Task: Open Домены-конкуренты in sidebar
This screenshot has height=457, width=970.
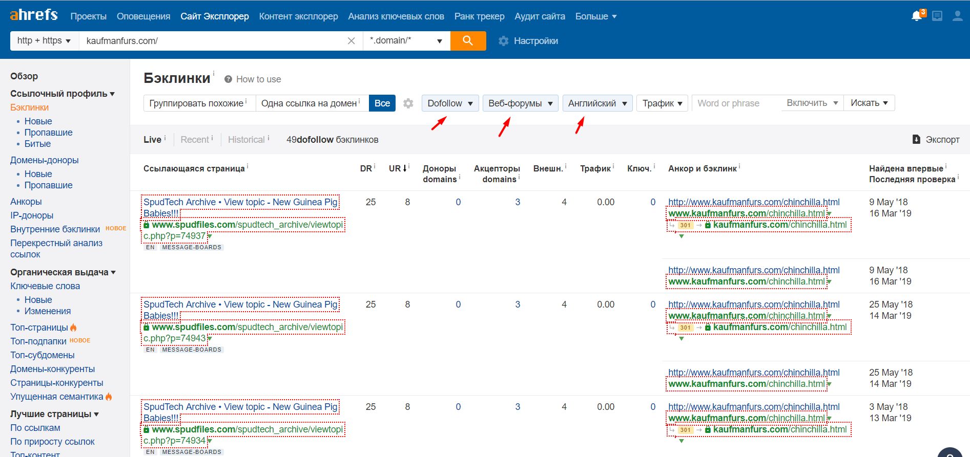Action: point(52,369)
